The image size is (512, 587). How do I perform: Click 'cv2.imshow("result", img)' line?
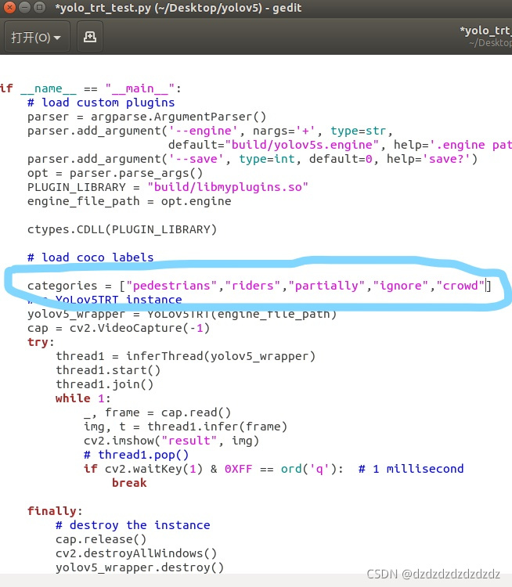(x=171, y=441)
